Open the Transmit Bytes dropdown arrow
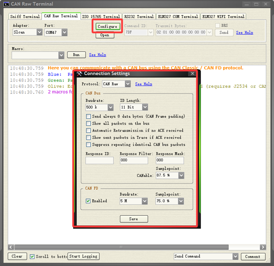The image size is (274, 266). pyautogui.click(x=209, y=32)
